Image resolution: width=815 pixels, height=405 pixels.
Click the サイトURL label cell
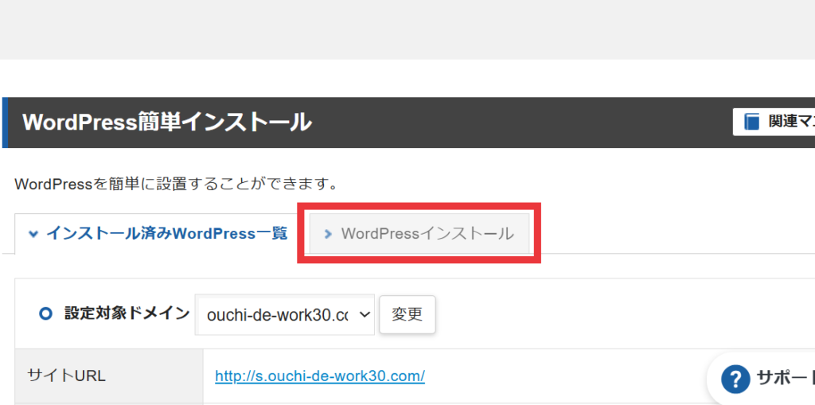pyautogui.click(x=109, y=376)
